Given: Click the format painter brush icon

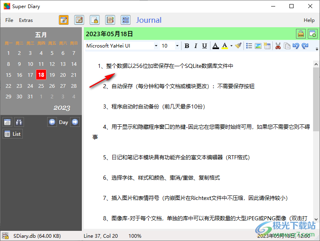Looking at the screenshot, I should [x=238, y=46].
